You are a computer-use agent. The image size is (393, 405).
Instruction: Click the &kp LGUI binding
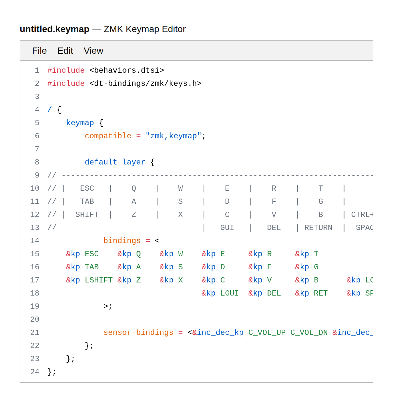click(x=220, y=293)
